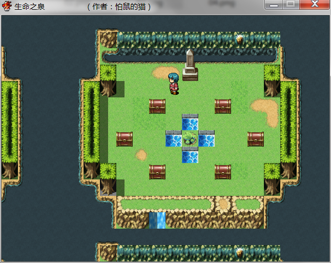Viewport: 331px width, 263px height.
Task: Click the stone obelisk monument
Action: [x=190, y=65]
